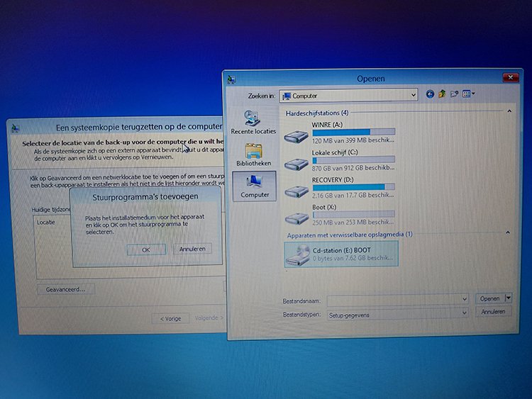532x399 pixels.
Task: Click the Back arrow icon in Openen toolbar
Action: click(x=430, y=94)
